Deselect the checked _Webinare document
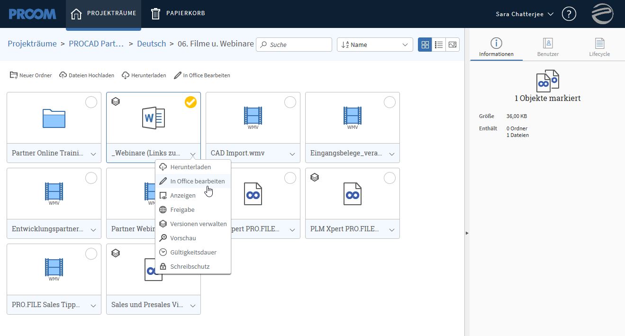The height and width of the screenshot is (336, 625). [x=190, y=102]
